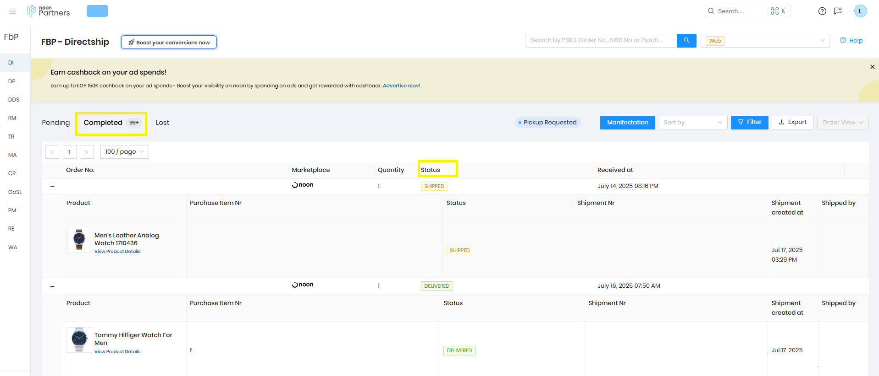Click the Order No. column header
Image resolution: width=879 pixels, height=376 pixels.
coord(80,170)
